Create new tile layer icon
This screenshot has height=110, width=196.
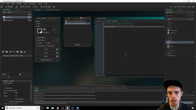click(10, 52)
